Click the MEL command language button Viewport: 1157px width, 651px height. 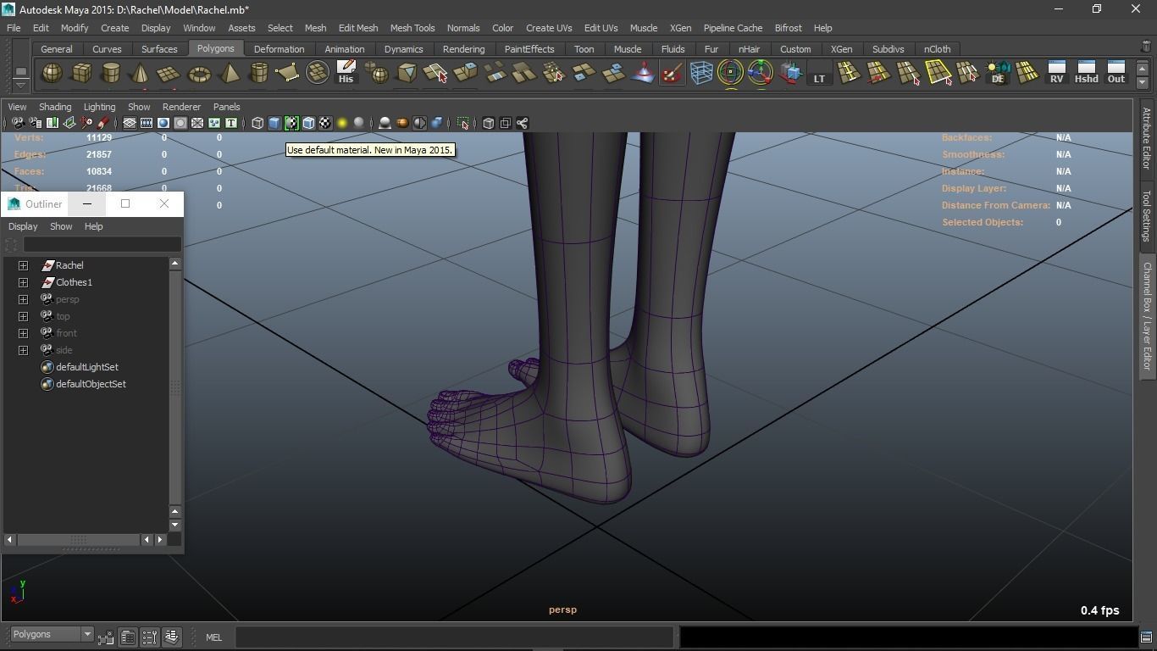point(213,637)
